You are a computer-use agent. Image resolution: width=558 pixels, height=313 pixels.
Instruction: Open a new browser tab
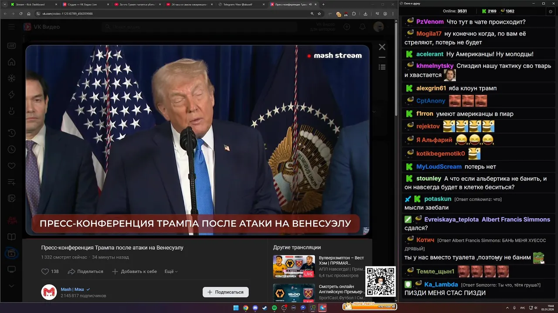[323, 4]
